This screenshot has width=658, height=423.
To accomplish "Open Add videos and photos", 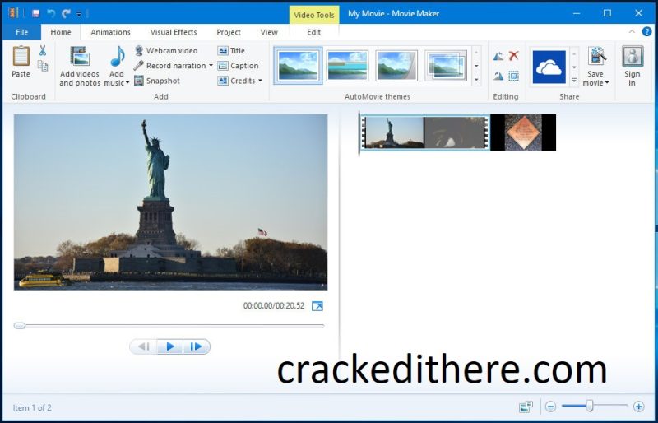I will (80, 66).
